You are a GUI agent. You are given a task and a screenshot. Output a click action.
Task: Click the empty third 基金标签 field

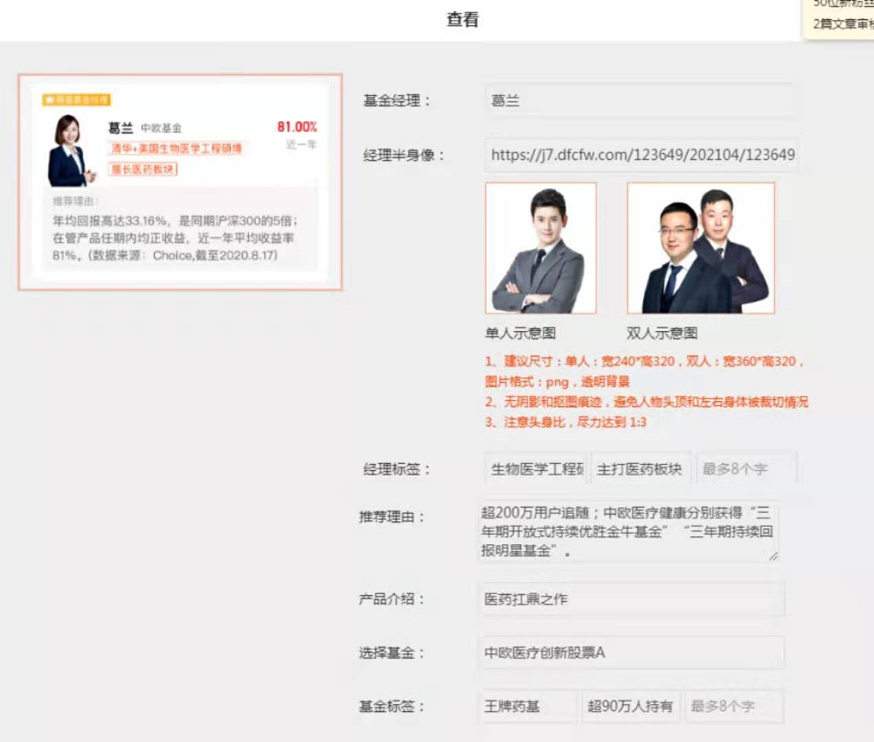[x=734, y=706]
